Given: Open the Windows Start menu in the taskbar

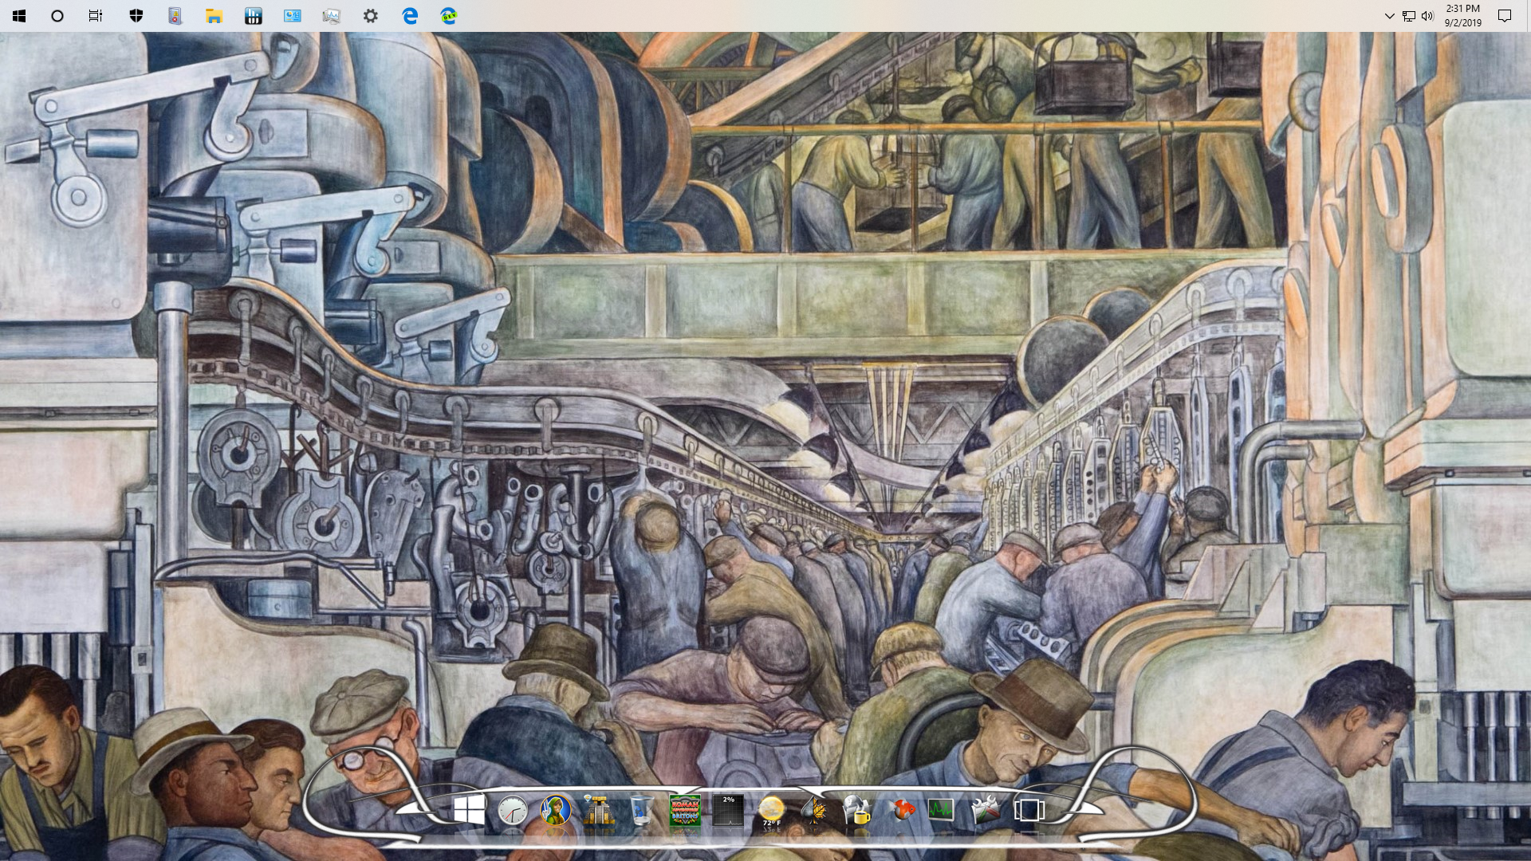Looking at the screenshot, I should point(19,16).
